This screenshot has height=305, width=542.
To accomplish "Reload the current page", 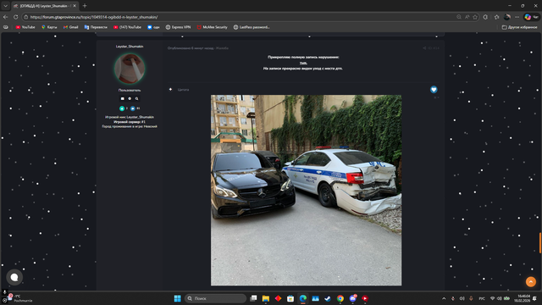I will 15,17.
